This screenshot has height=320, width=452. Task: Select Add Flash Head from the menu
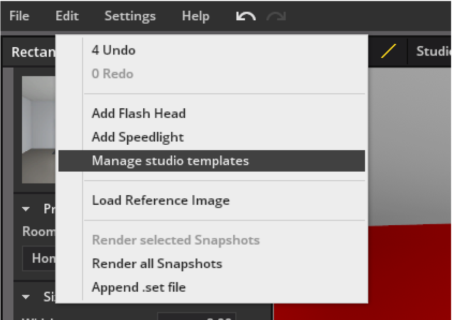(139, 113)
